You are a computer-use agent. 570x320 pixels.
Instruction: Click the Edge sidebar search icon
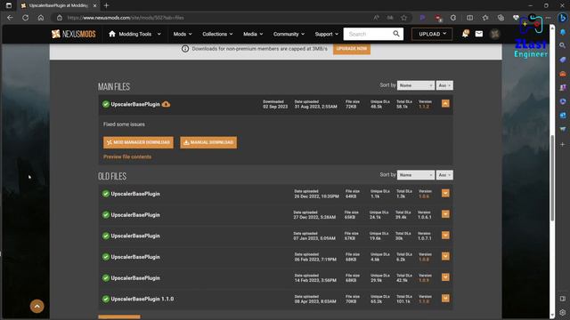coord(562,45)
